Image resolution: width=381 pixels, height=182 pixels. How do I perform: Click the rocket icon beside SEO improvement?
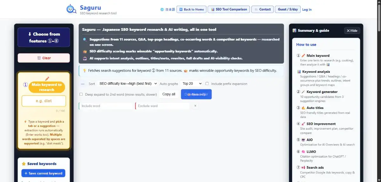coord(303,124)
